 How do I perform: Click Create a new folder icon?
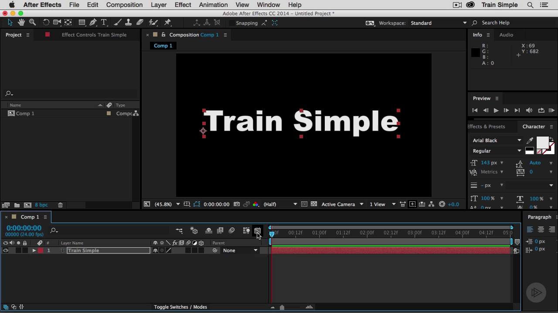pos(17,205)
